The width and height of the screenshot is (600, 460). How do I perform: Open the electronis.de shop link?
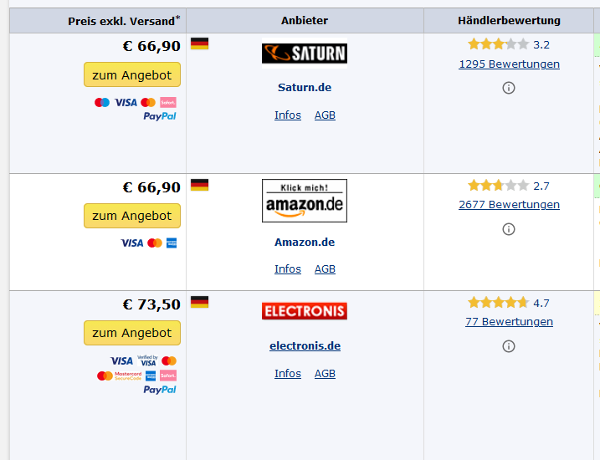click(x=305, y=345)
